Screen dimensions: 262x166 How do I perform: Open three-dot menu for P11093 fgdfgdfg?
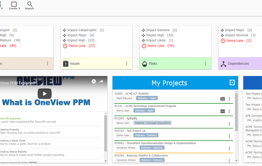(x=229, y=124)
